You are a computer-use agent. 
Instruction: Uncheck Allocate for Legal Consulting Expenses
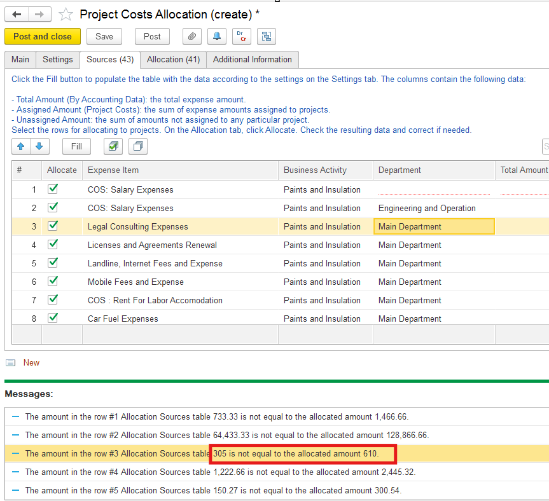pyautogui.click(x=53, y=226)
